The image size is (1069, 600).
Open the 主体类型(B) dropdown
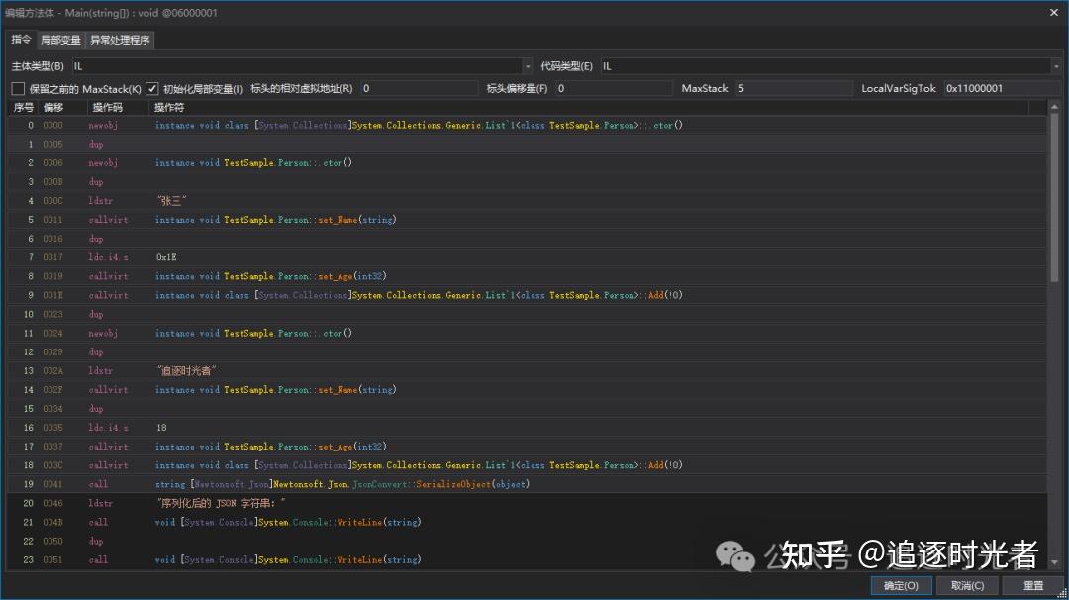pyautogui.click(x=526, y=65)
